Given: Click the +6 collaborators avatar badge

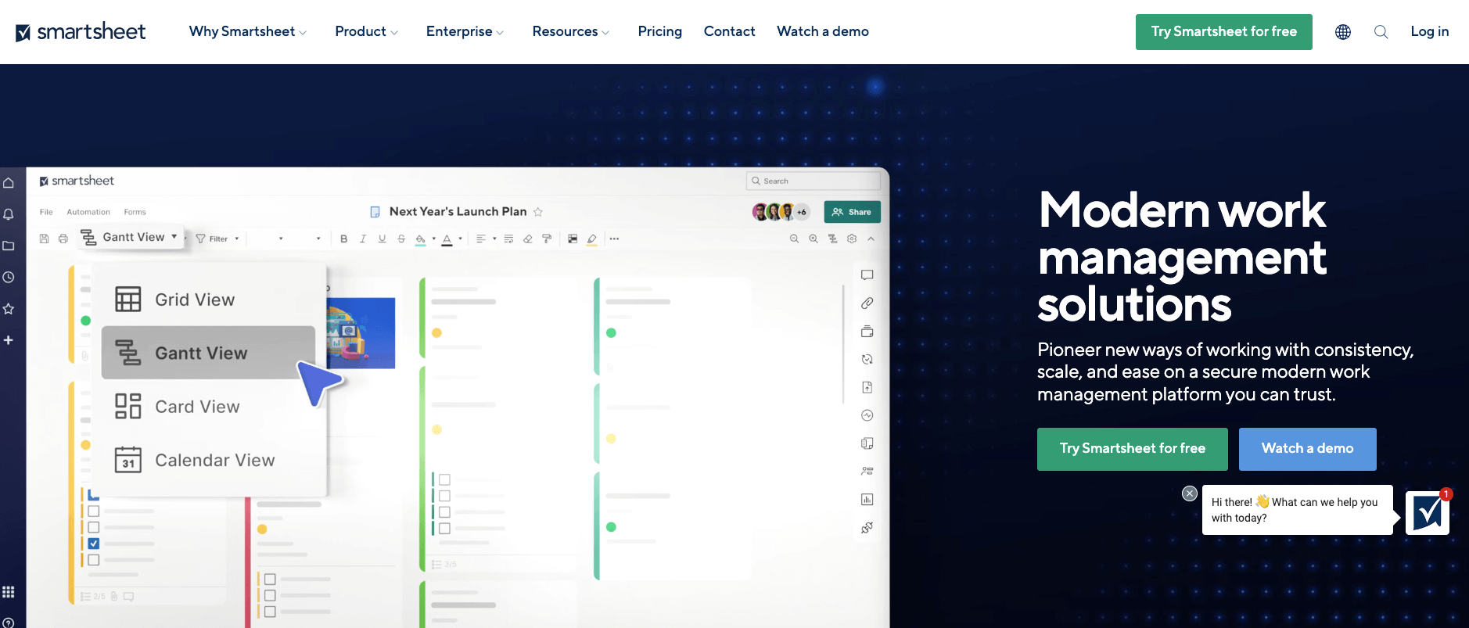Looking at the screenshot, I should pos(802,212).
